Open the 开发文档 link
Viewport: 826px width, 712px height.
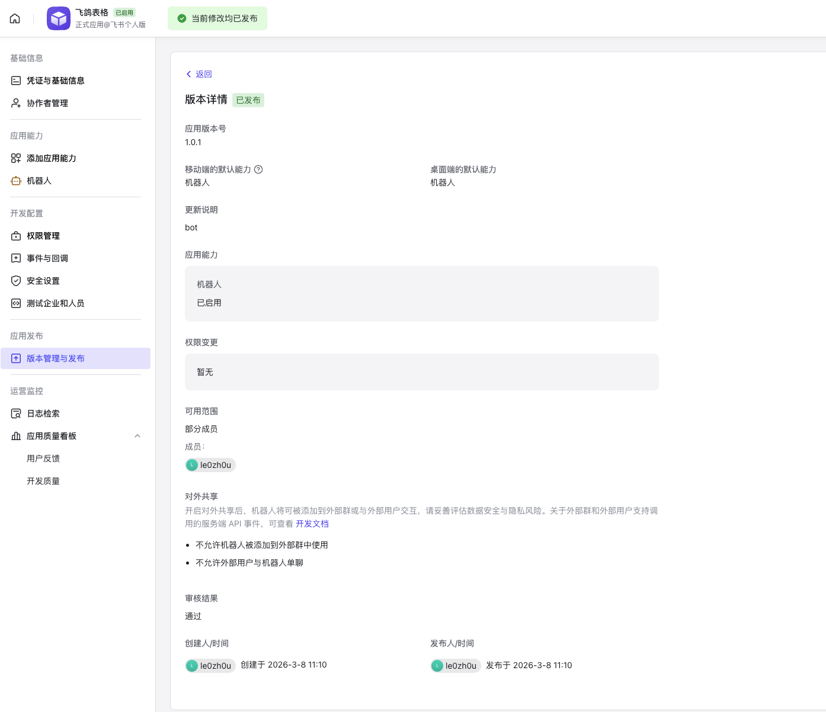(x=312, y=524)
